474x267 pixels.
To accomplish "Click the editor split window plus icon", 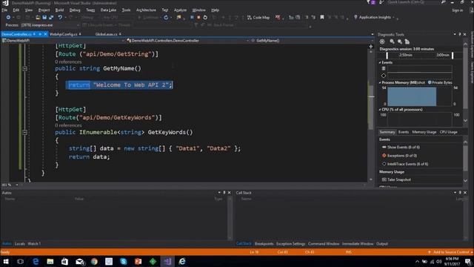I will [371, 46].
